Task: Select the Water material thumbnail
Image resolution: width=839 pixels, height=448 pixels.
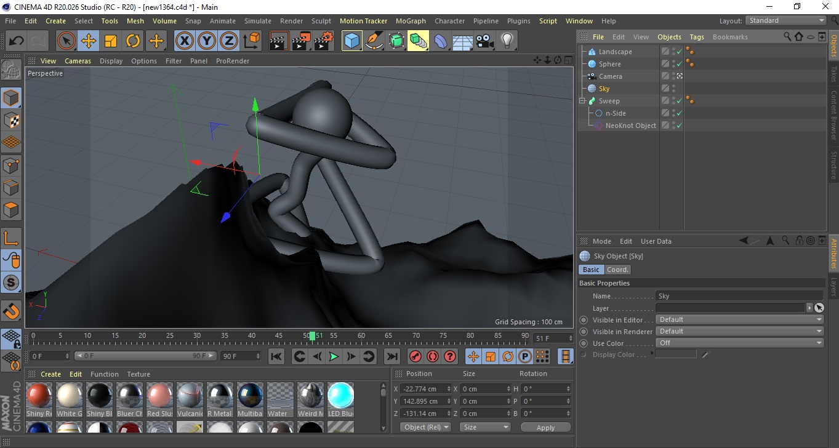Action: (x=280, y=399)
